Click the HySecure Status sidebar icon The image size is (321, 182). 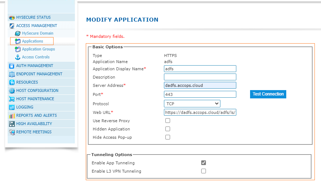12,17
